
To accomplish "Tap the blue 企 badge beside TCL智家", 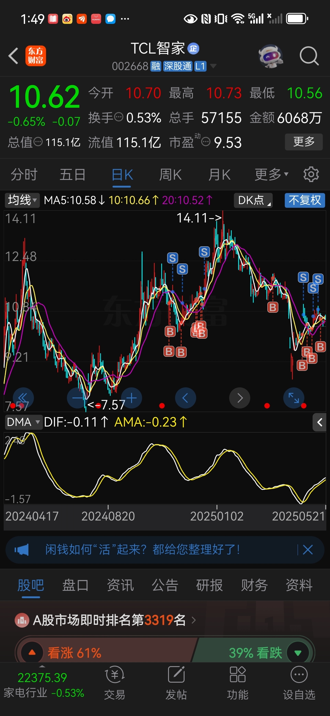I will 193,48.
